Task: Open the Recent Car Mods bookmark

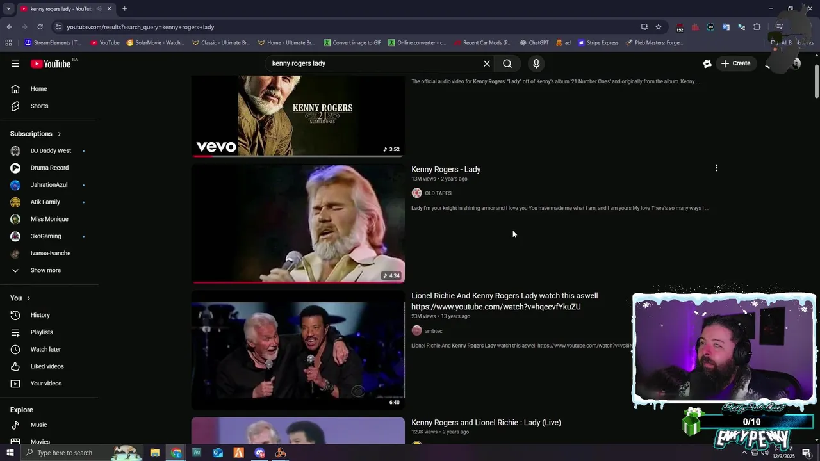Action: click(x=482, y=43)
